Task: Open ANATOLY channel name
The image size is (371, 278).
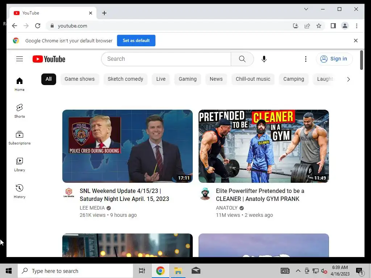Action: point(227,208)
